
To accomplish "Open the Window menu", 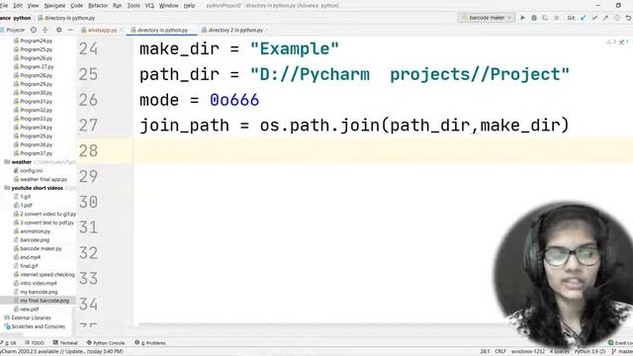I will click(169, 6).
